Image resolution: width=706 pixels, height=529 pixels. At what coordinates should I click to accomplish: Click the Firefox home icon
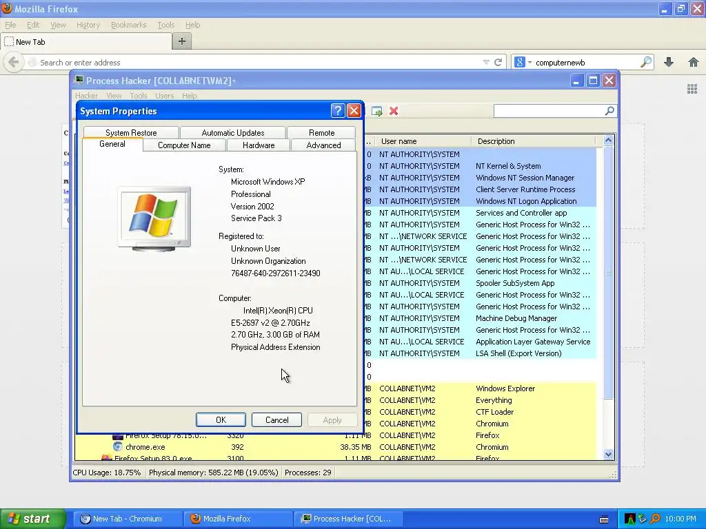[694, 62]
